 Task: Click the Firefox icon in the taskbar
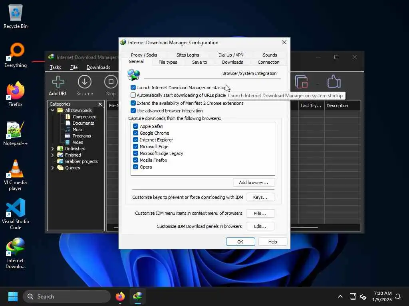pos(120,296)
